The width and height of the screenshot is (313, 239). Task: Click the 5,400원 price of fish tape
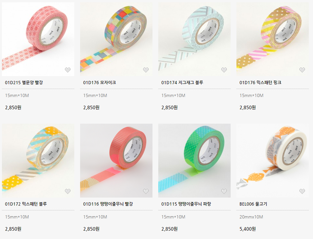[x=247, y=229]
